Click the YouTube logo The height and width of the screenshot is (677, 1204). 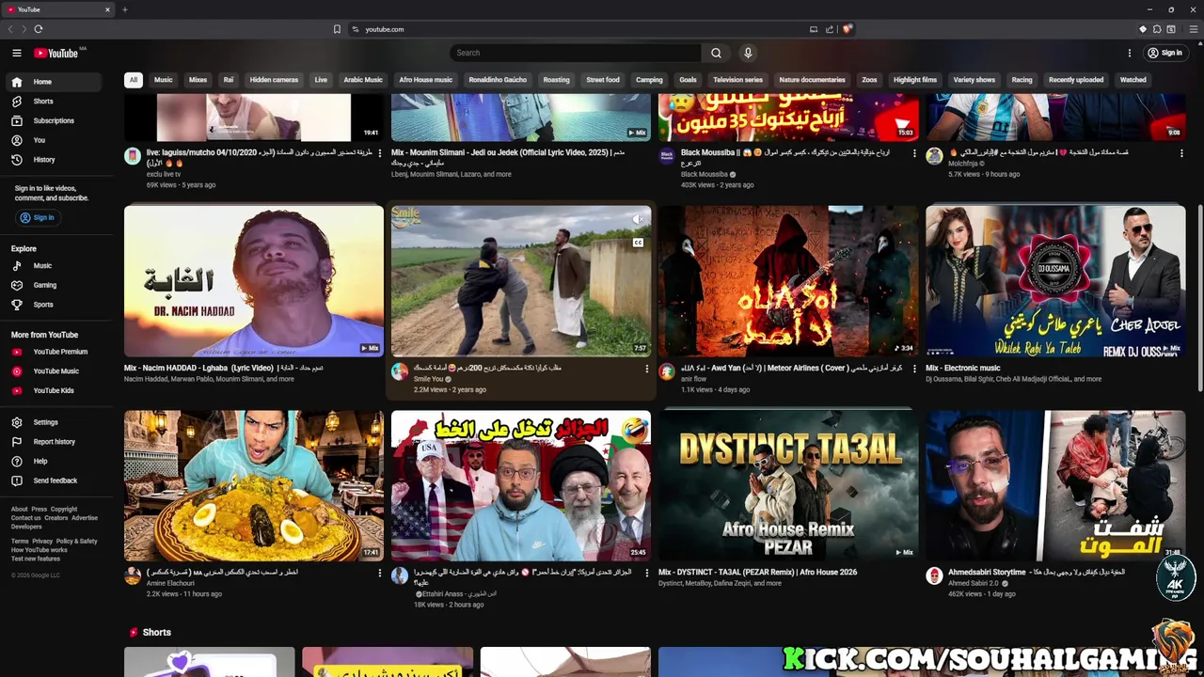point(56,53)
